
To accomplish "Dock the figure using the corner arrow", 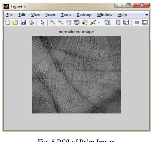I will click(146, 14).
